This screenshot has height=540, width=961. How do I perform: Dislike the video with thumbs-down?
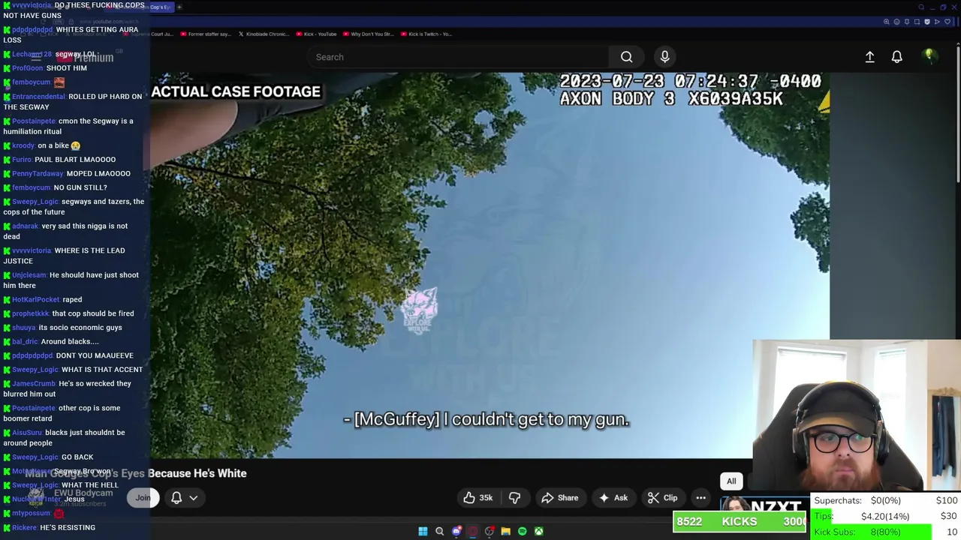coord(514,498)
